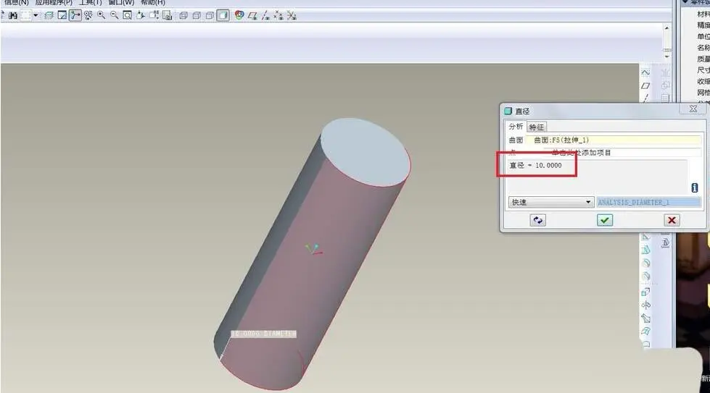Expand the toolbar overflow arrow below scrollbar

[666, 56]
